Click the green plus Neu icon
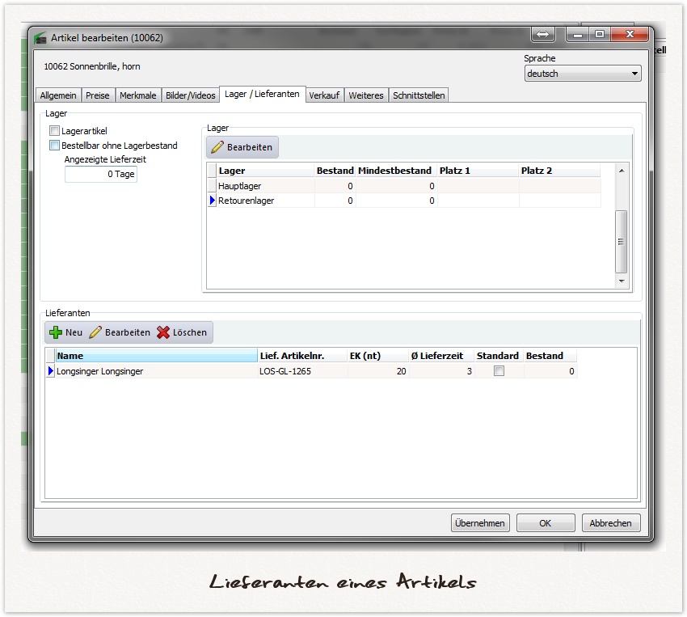 [x=56, y=332]
